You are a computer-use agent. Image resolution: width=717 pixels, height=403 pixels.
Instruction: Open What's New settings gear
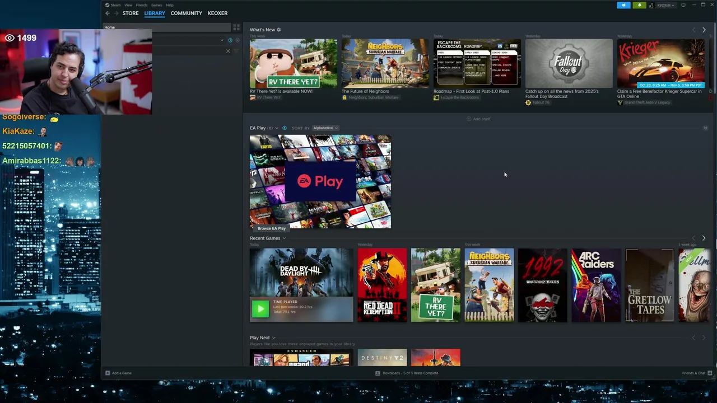click(x=278, y=30)
